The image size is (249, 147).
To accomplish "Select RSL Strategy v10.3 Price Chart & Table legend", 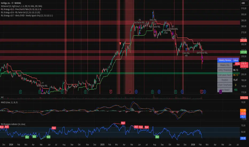I will 21,9.
